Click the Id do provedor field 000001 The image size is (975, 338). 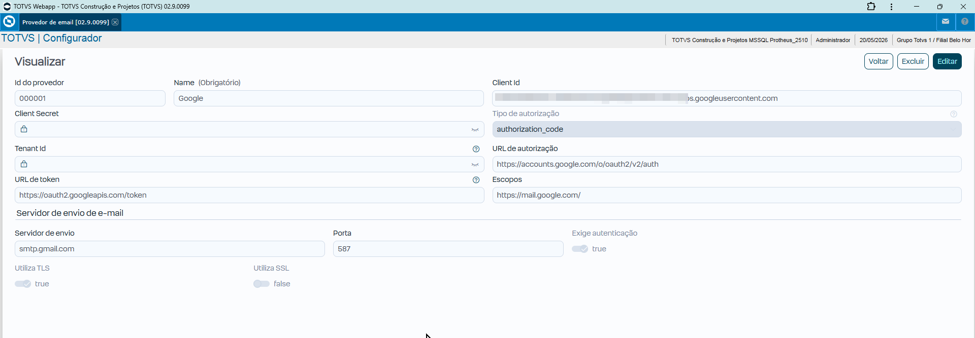(x=90, y=98)
